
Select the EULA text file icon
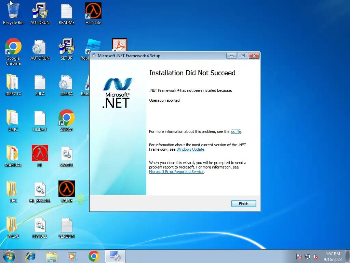tap(40, 85)
